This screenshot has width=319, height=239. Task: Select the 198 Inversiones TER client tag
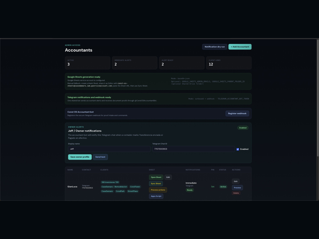(110, 182)
